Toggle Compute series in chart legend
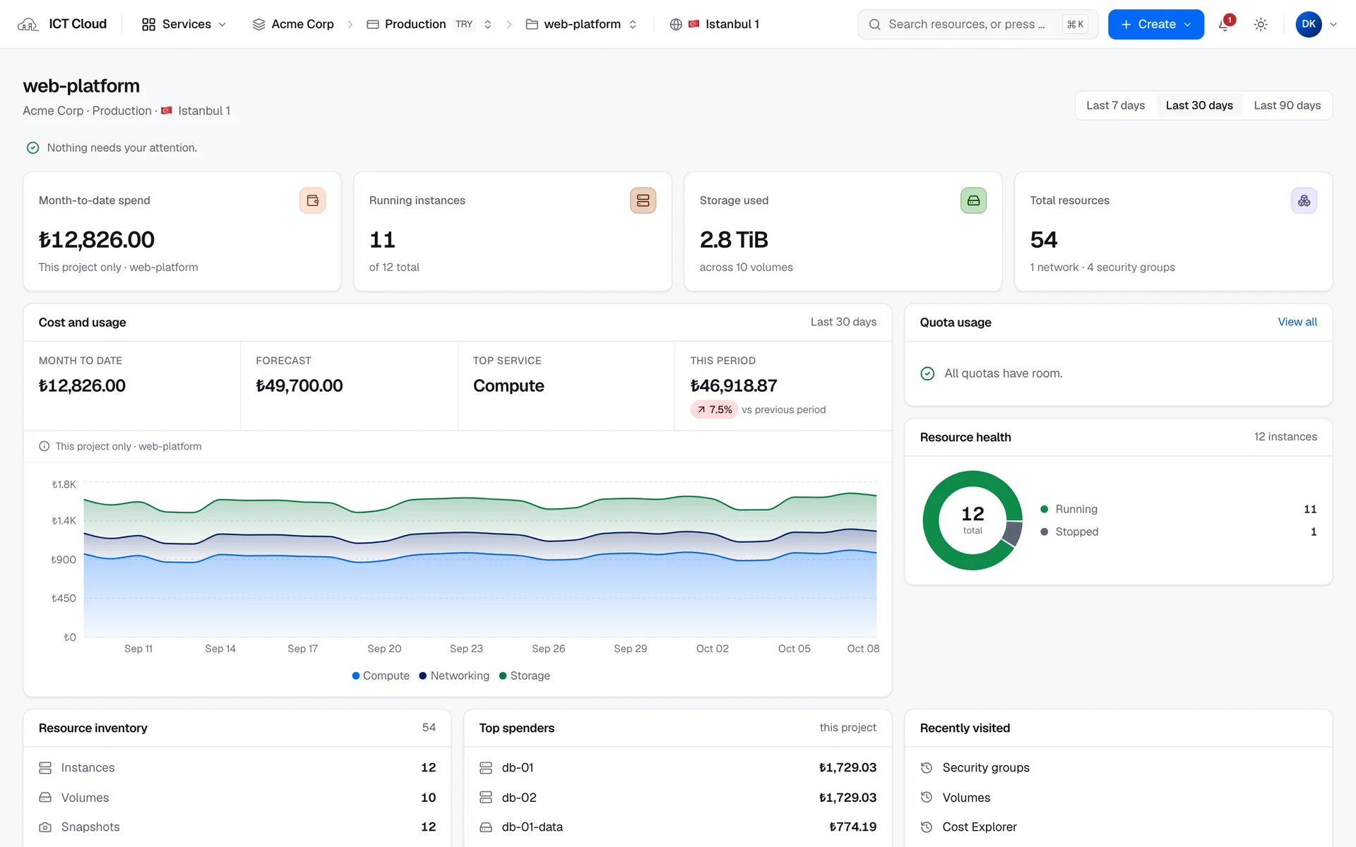The height and width of the screenshot is (847, 1356). coord(381,675)
